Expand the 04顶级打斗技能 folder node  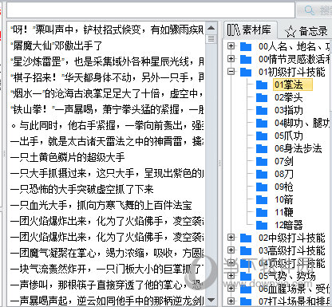pyautogui.click(x=231, y=263)
